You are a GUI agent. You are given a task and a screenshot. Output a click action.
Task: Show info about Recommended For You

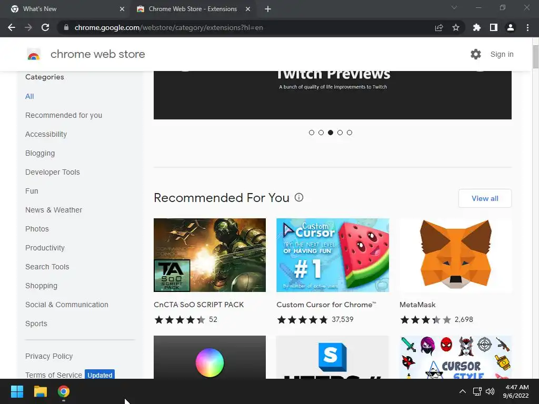[x=299, y=197]
